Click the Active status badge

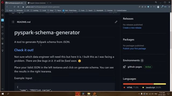coord(148,67)
